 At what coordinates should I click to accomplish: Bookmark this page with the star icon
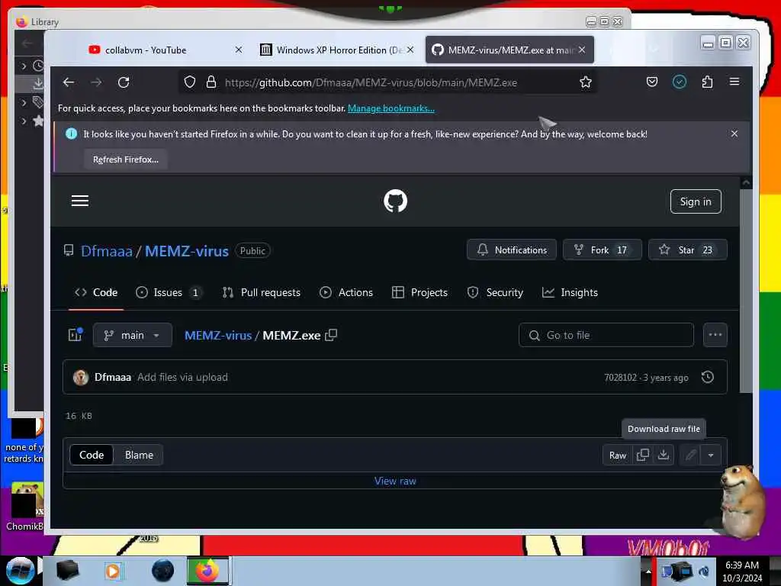pyautogui.click(x=585, y=82)
